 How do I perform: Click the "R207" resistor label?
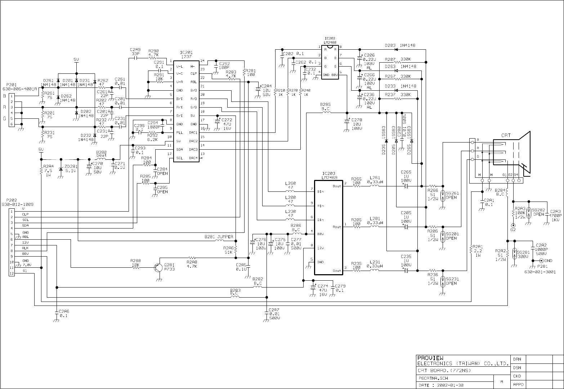pos(390,59)
